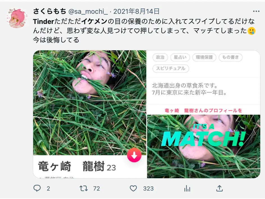Open さくらもち's profile avatar
This screenshot has height=199, width=265.
[17, 18]
